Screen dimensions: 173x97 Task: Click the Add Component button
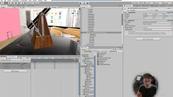point(148,39)
